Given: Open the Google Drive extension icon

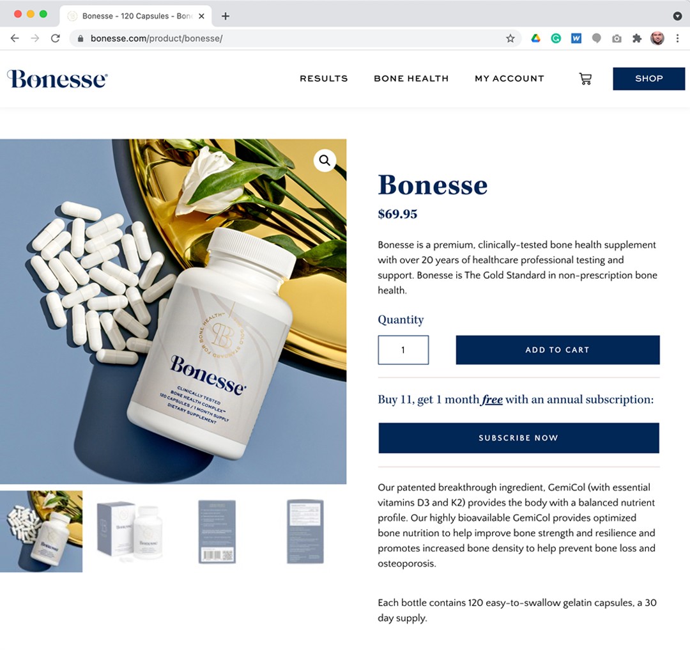Looking at the screenshot, I should coord(535,38).
